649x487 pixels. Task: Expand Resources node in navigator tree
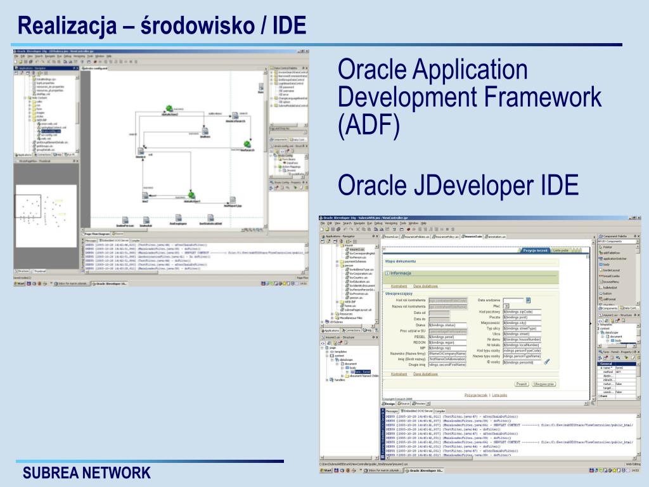(x=332, y=314)
